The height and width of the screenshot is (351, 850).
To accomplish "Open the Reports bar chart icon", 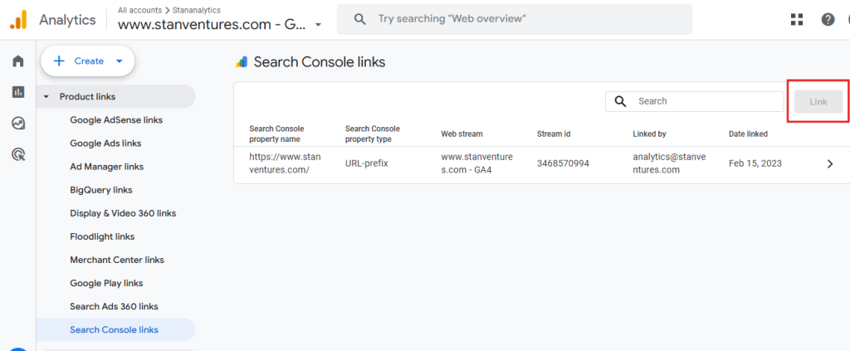I will pos(17,92).
